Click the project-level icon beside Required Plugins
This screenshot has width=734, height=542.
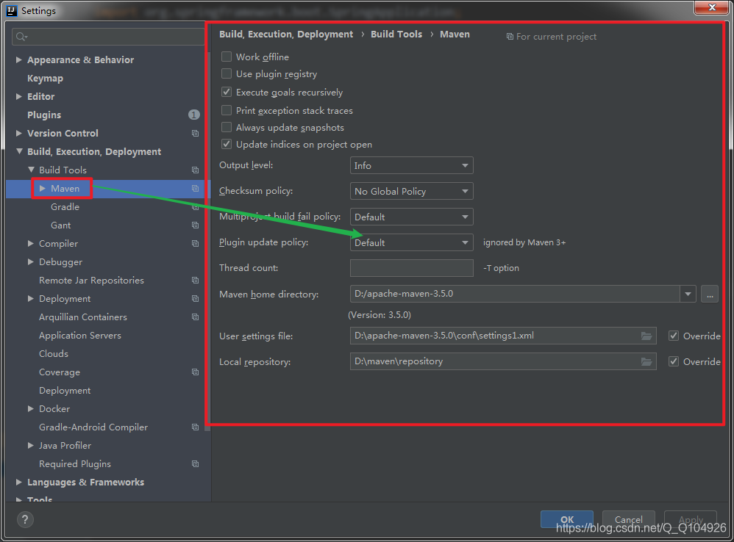195,464
